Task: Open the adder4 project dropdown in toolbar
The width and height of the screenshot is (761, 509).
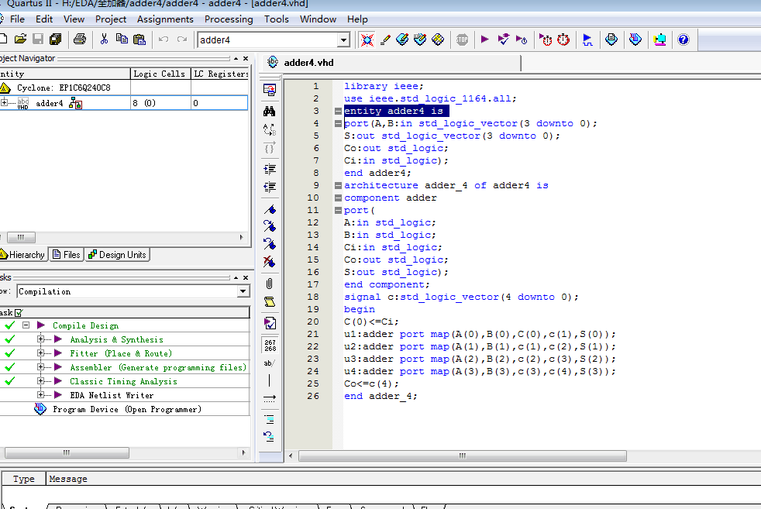Action: 343,40
